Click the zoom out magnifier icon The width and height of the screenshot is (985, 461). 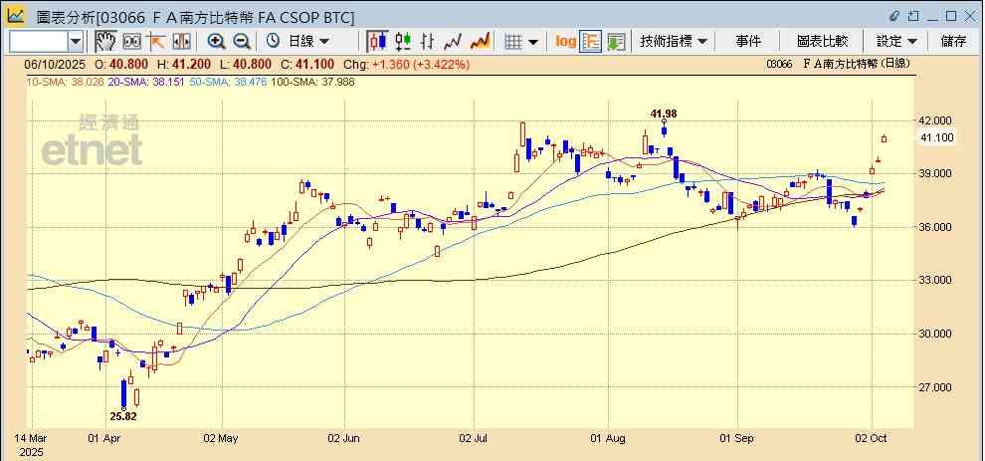(241, 41)
